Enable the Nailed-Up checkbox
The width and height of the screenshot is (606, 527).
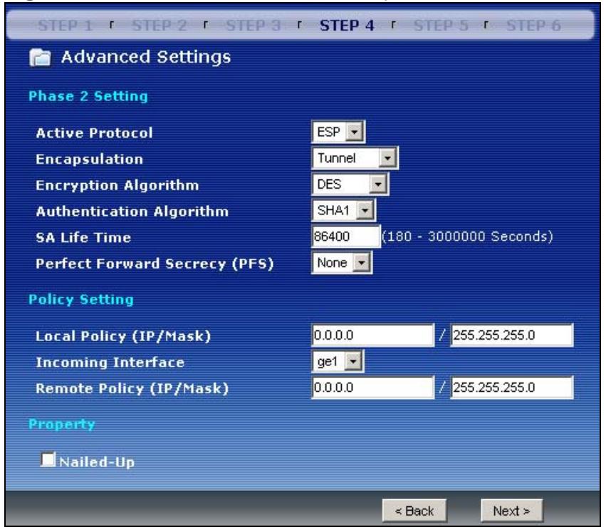click(48, 459)
